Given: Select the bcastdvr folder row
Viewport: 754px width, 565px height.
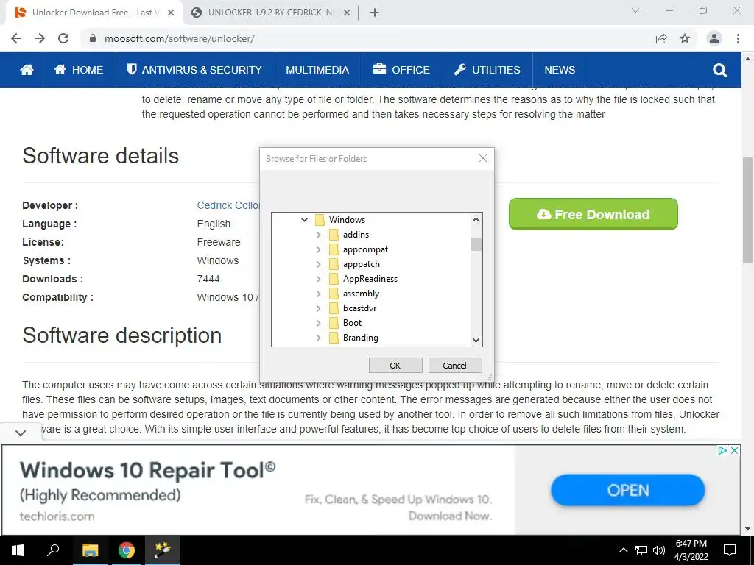Looking at the screenshot, I should [x=359, y=308].
